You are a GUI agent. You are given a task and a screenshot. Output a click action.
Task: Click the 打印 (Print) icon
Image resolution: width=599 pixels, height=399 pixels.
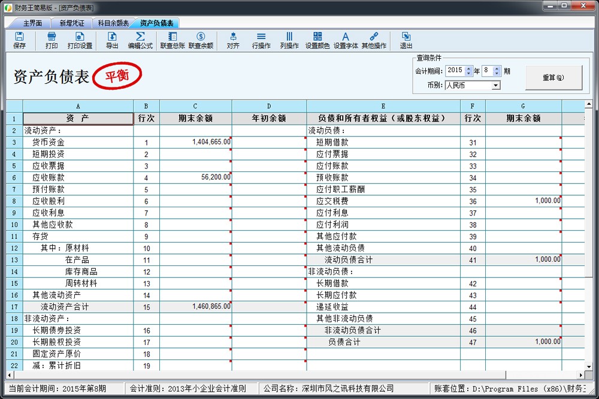[x=52, y=40]
